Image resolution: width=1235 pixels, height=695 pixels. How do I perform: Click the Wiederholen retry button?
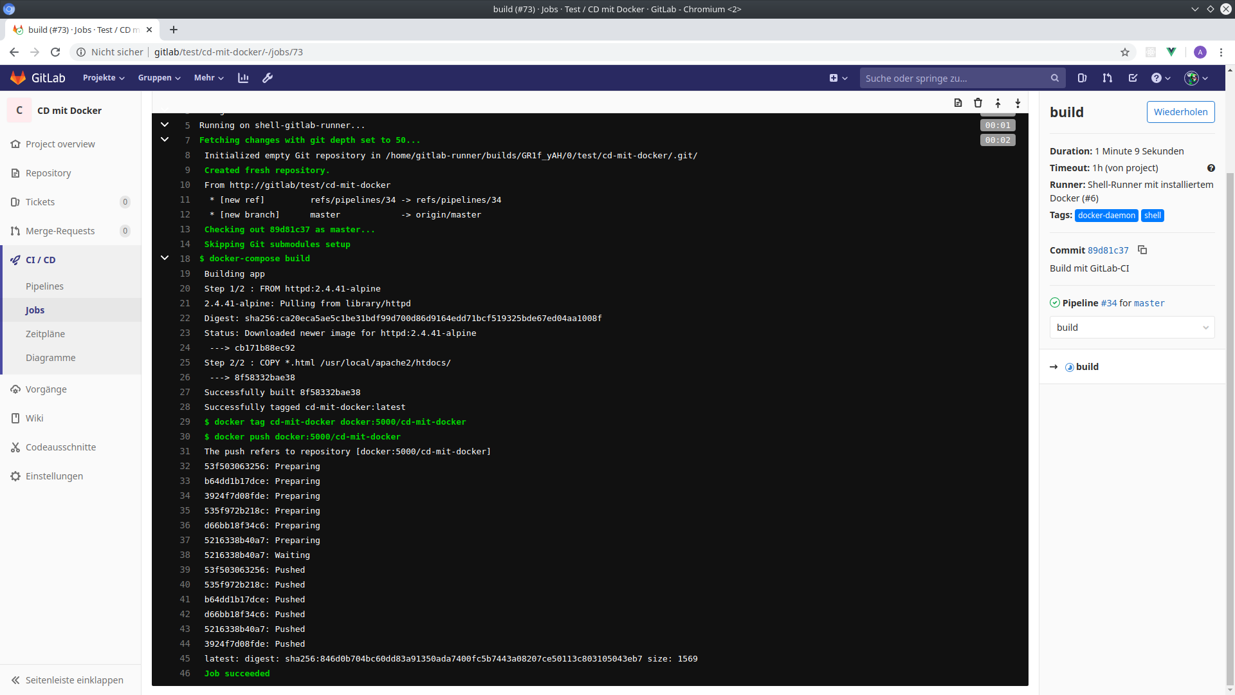pos(1180,112)
